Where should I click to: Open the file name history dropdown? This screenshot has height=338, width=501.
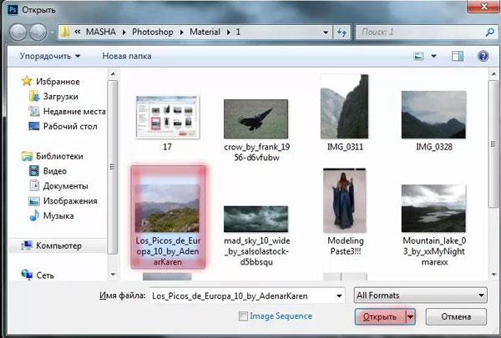(x=339, y=296)
